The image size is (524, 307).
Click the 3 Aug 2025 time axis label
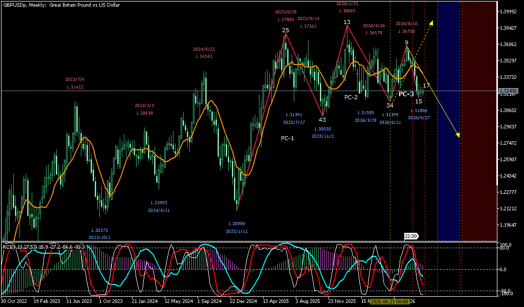point(308,301)
